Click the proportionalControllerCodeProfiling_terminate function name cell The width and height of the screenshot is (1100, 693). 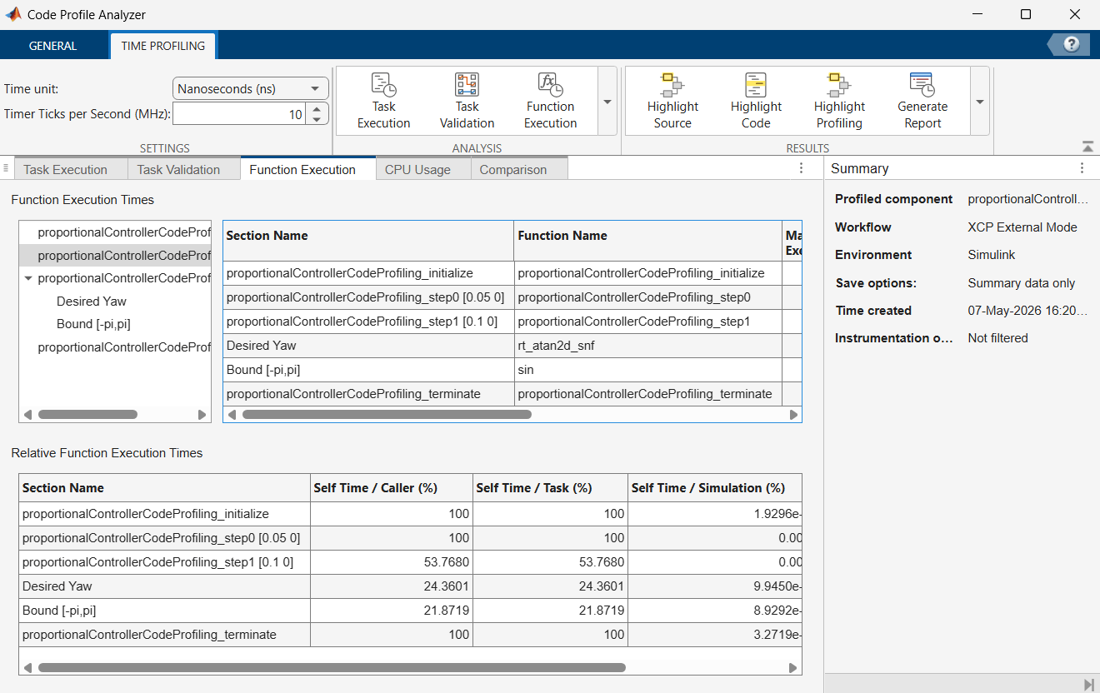(x=647, y=393)
